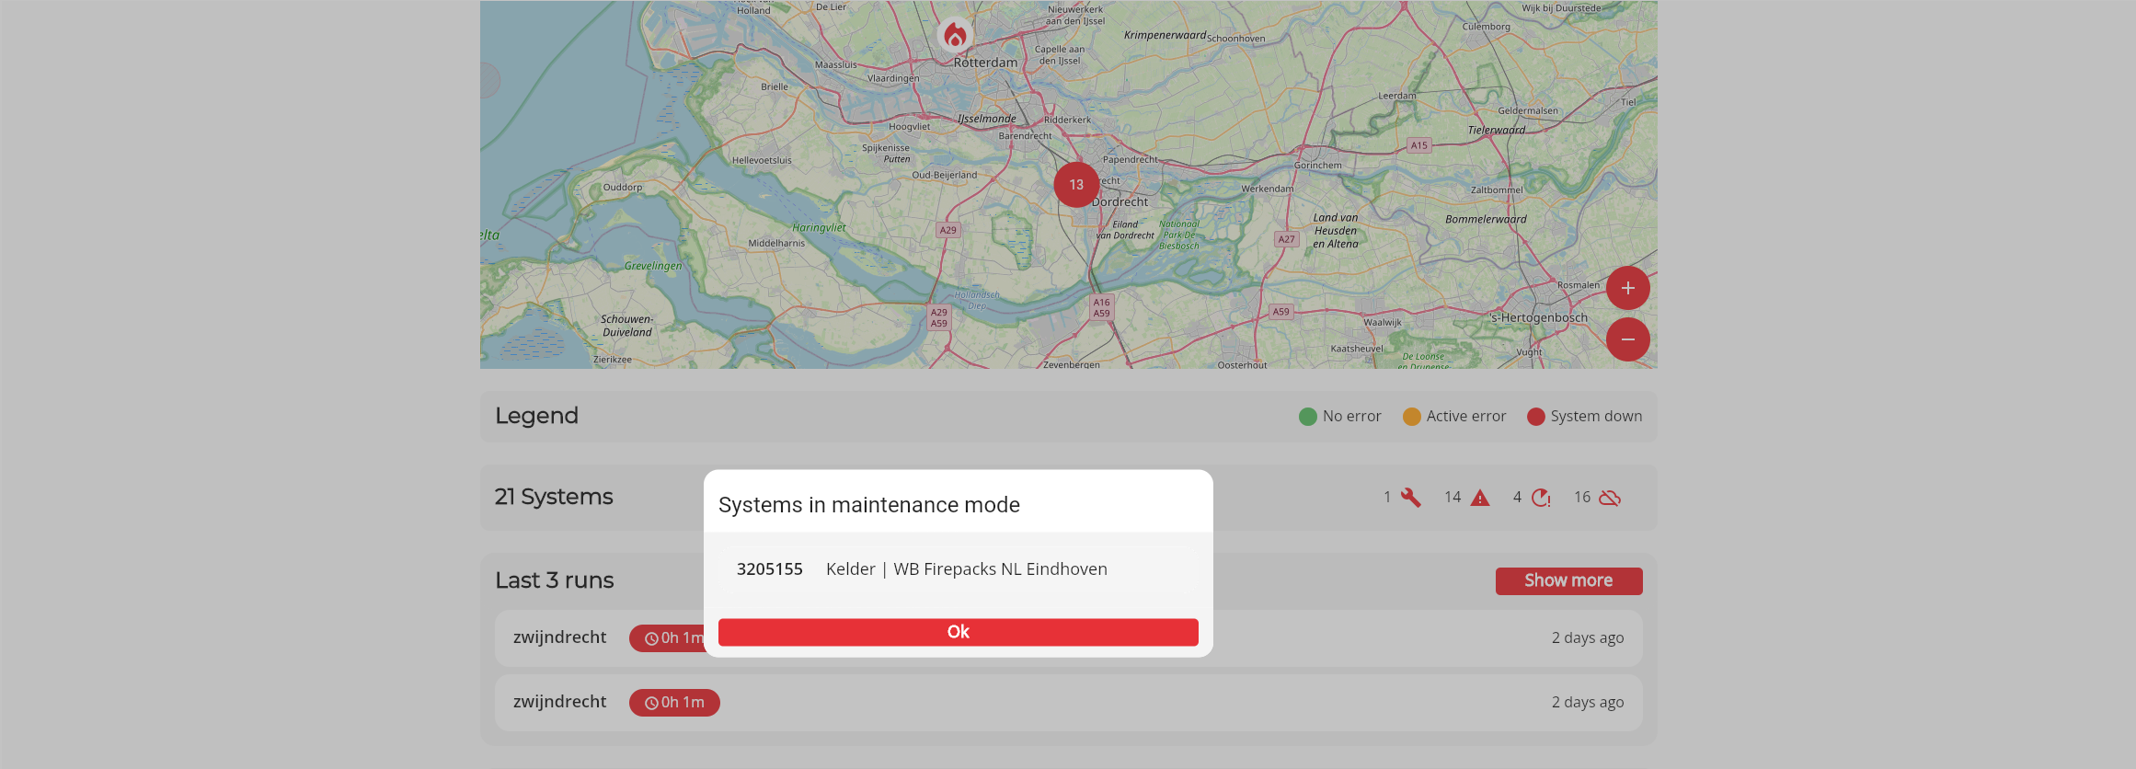Zoom out of the map with minus button
The height and width of the screenshot is (769, 2136).
(x=1627, y=339)
